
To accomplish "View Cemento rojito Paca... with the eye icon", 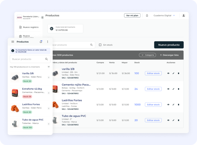I will [168, 89].
